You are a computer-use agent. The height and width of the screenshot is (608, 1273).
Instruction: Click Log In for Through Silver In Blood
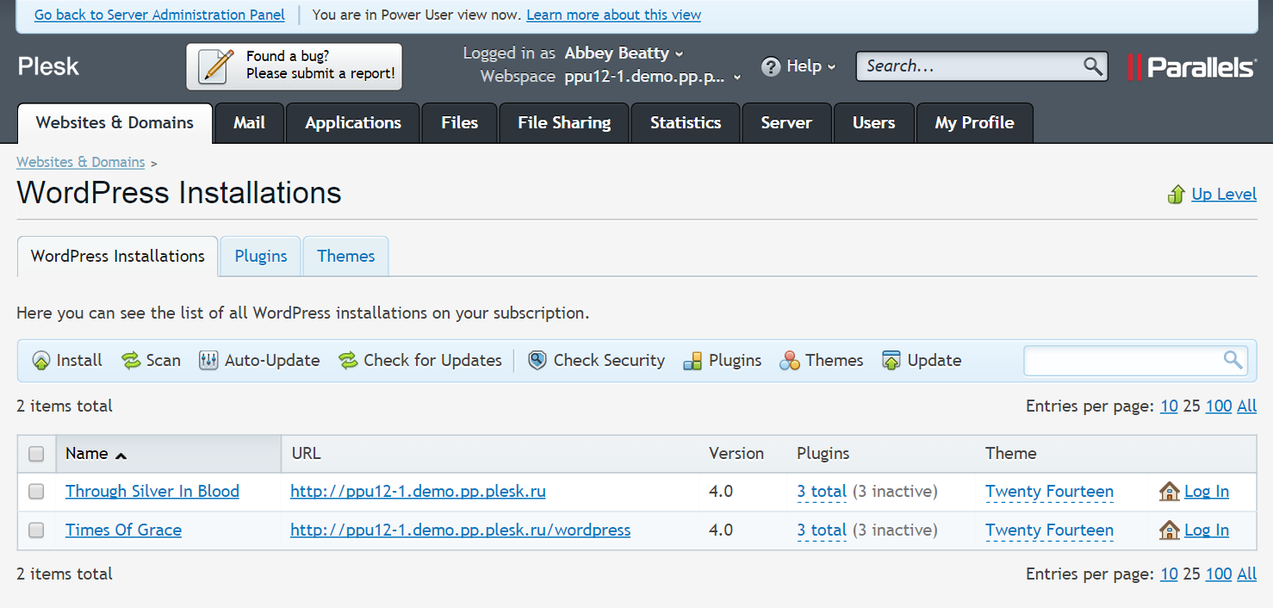1207,492
